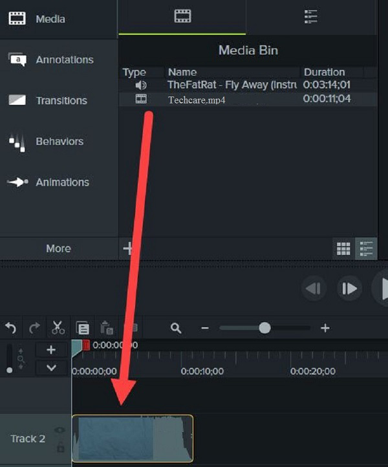Toggle the Track 2 lock icon
Screen dimensions: 388x467
(60, 447)
